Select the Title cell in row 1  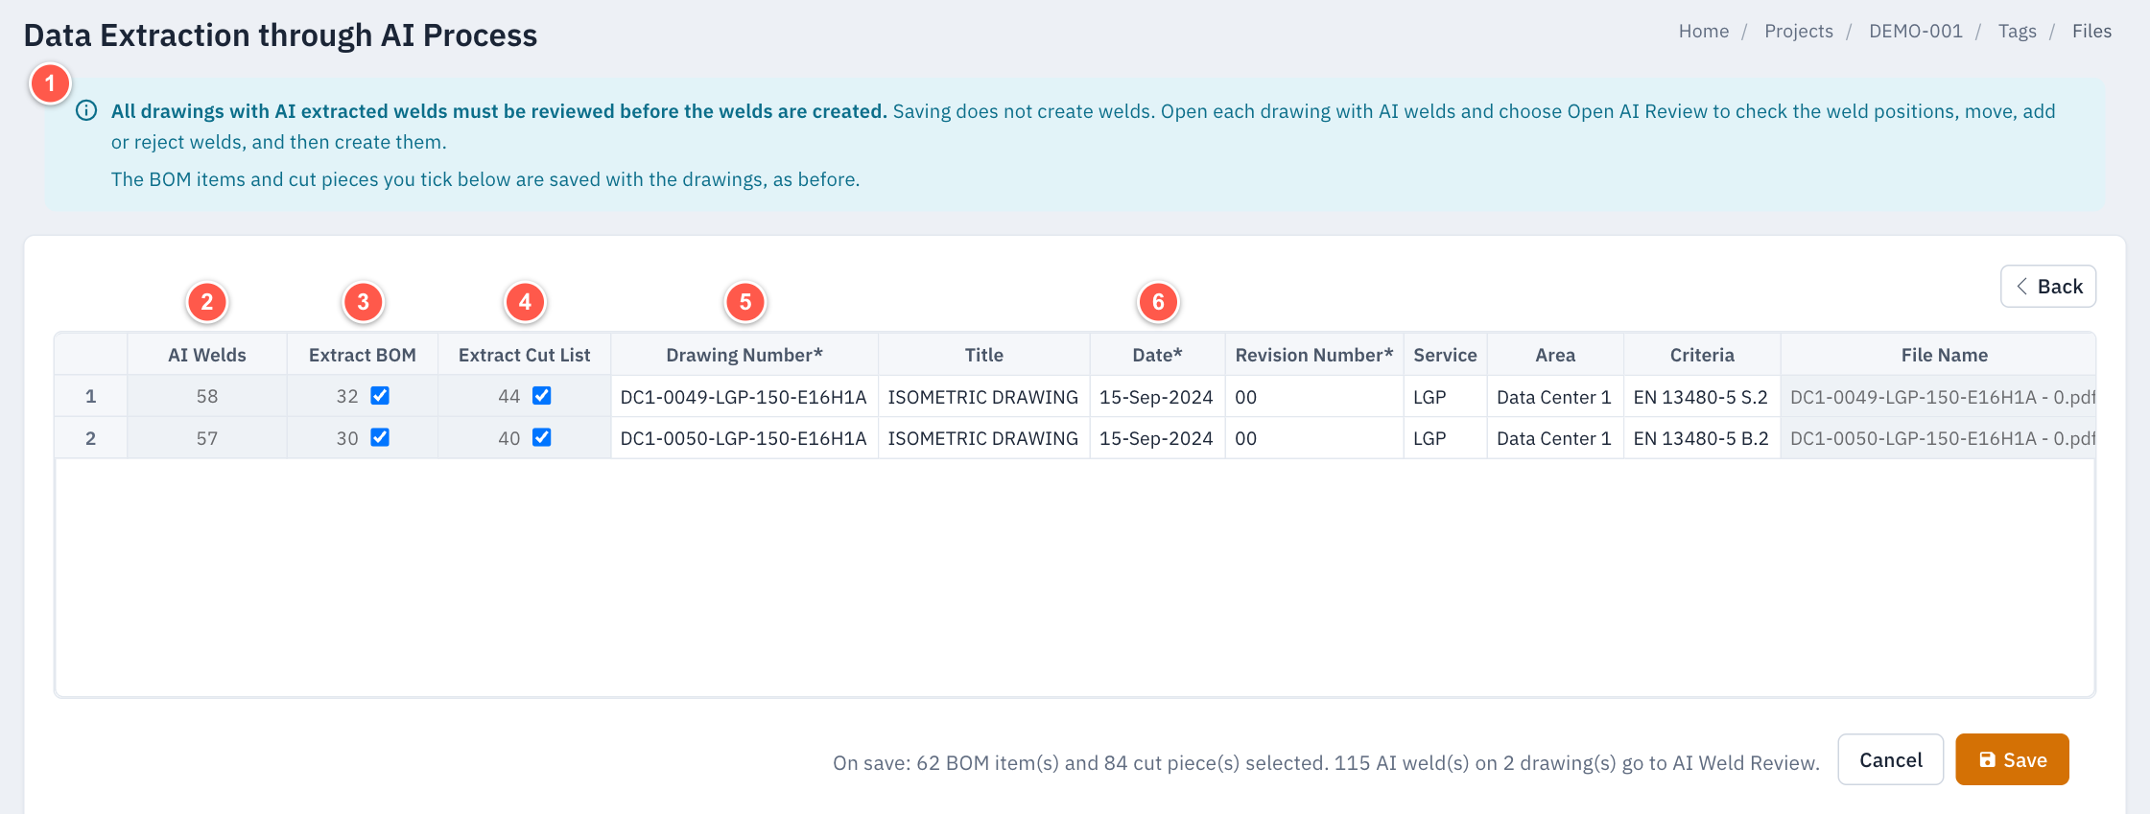click(984, 397)
